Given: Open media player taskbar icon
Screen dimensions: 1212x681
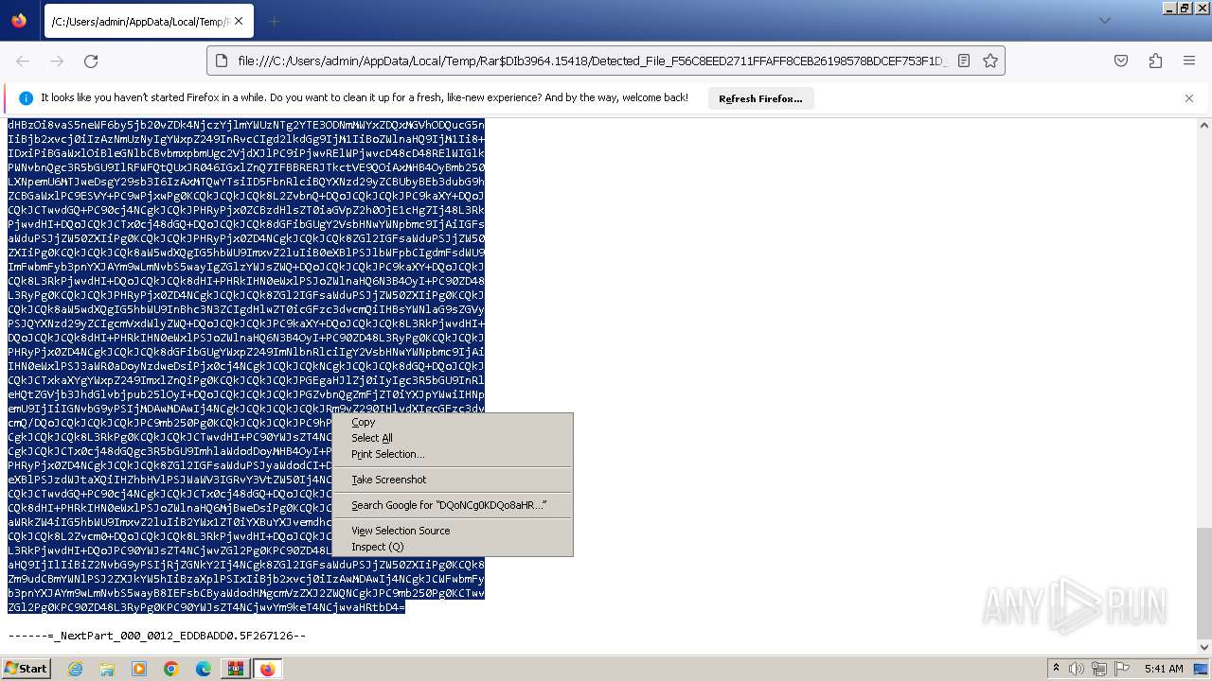Looking at the screenshot, I should coord(139,669).
